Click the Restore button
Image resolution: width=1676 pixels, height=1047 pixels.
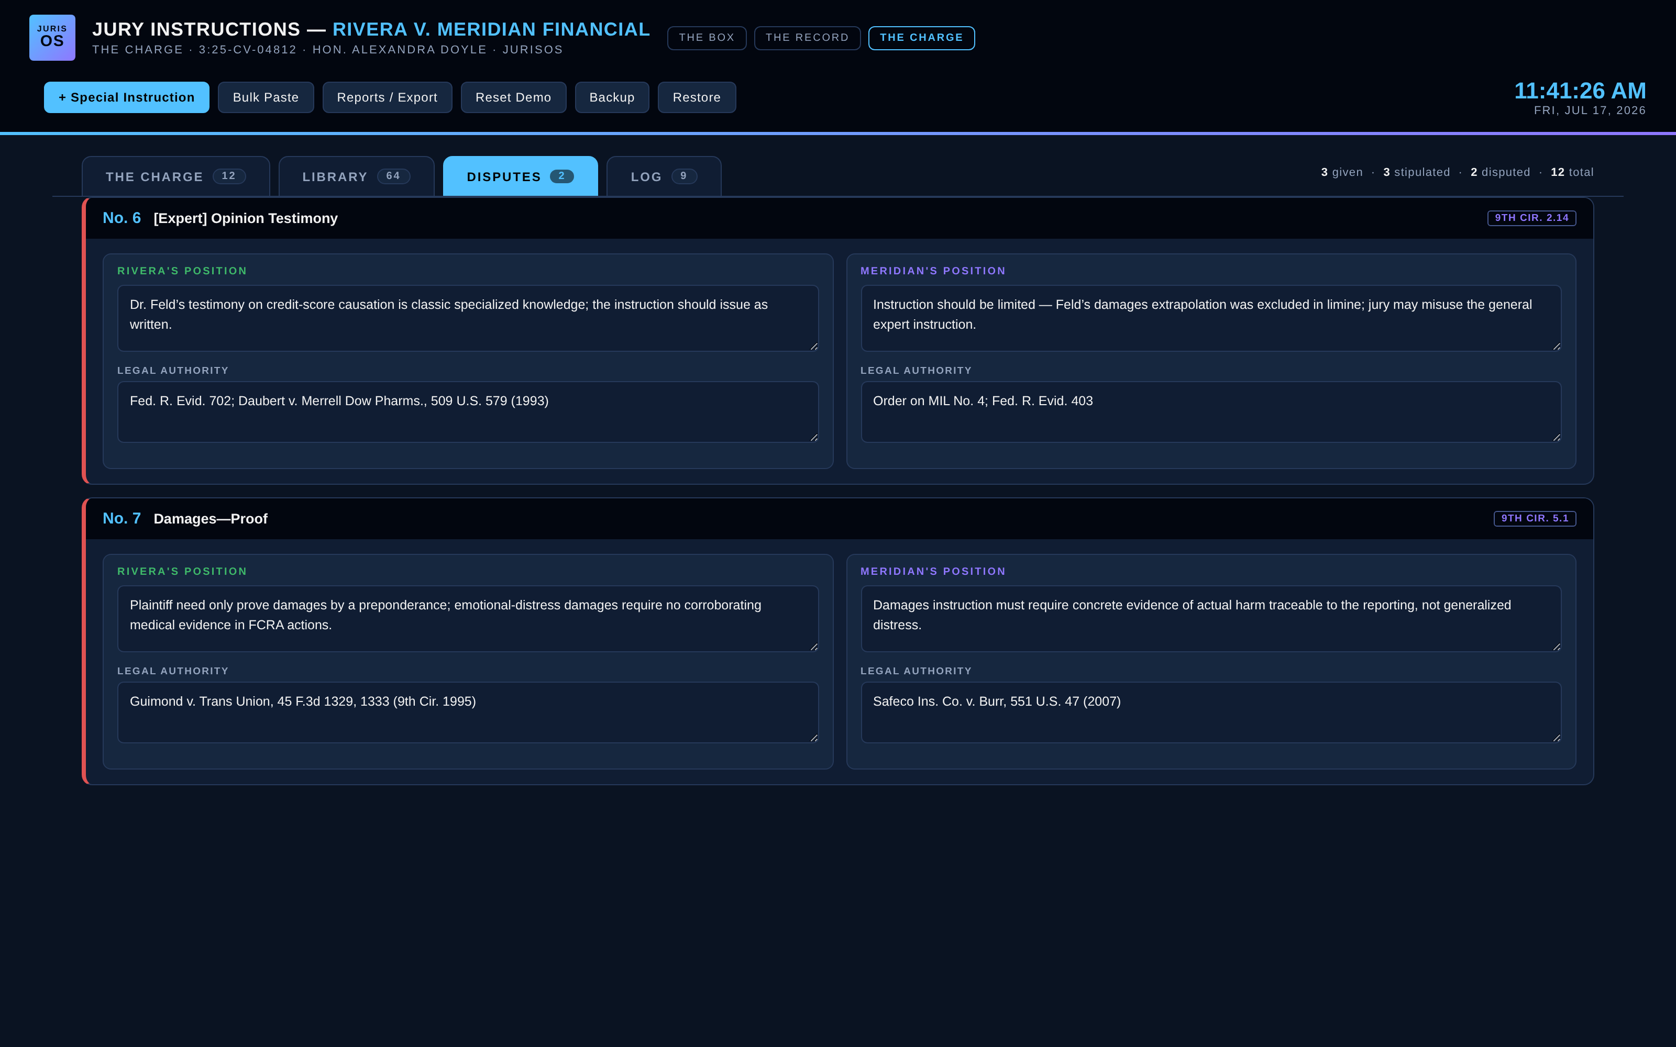[x=697, y=98]
